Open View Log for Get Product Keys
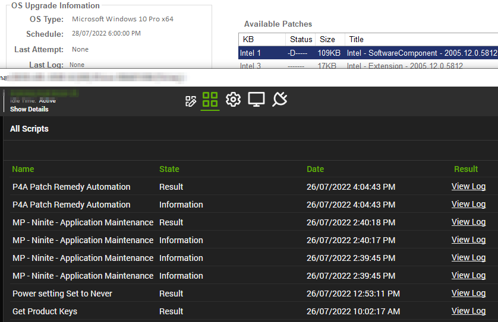The image size is (498, 322). (x=468, y=311)
